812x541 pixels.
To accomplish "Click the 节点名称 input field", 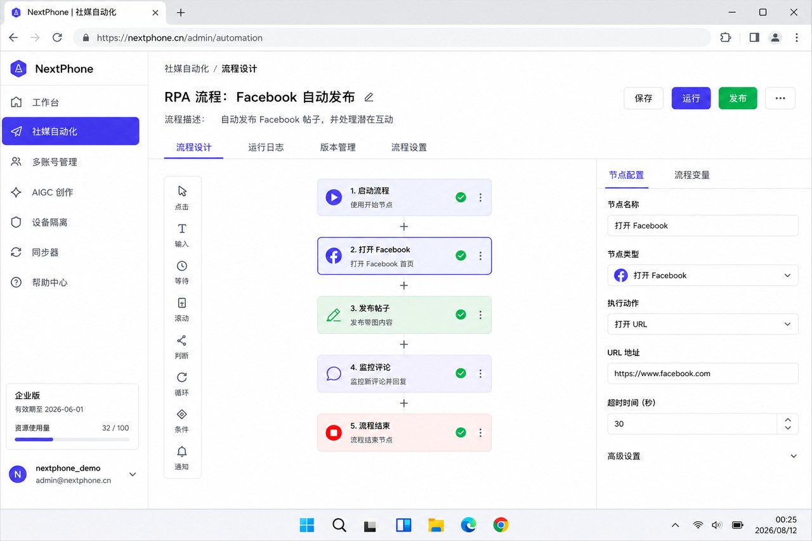I will click(x=703, y=226).
